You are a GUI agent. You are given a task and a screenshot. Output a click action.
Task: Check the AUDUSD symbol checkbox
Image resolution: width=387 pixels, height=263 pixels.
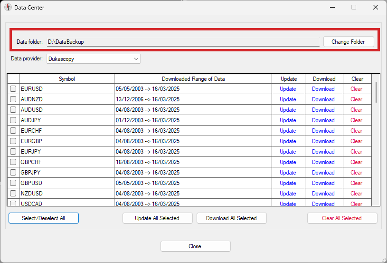13,109
